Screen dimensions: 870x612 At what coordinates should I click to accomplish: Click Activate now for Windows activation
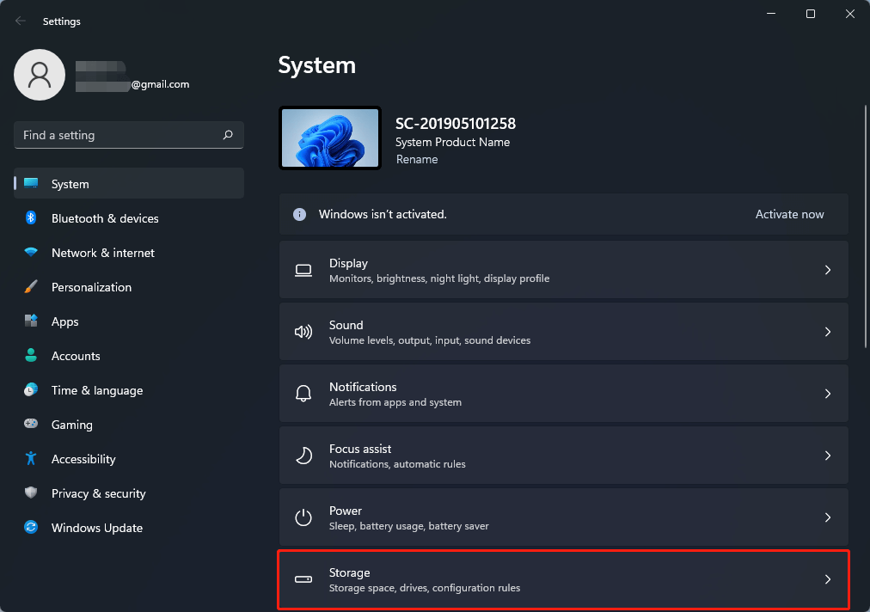[x=789, y=214]
